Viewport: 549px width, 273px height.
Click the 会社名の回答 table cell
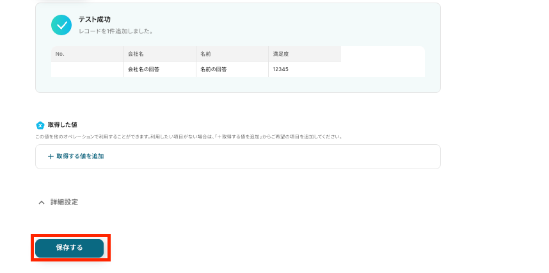pos(143,69)
